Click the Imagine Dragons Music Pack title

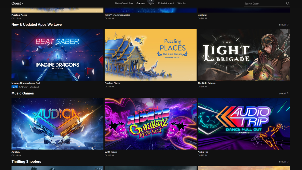click(x=26, y=83)
